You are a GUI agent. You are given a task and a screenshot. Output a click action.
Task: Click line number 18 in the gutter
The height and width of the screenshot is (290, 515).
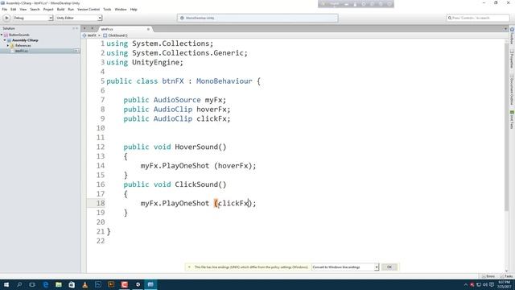pos(101,203)
